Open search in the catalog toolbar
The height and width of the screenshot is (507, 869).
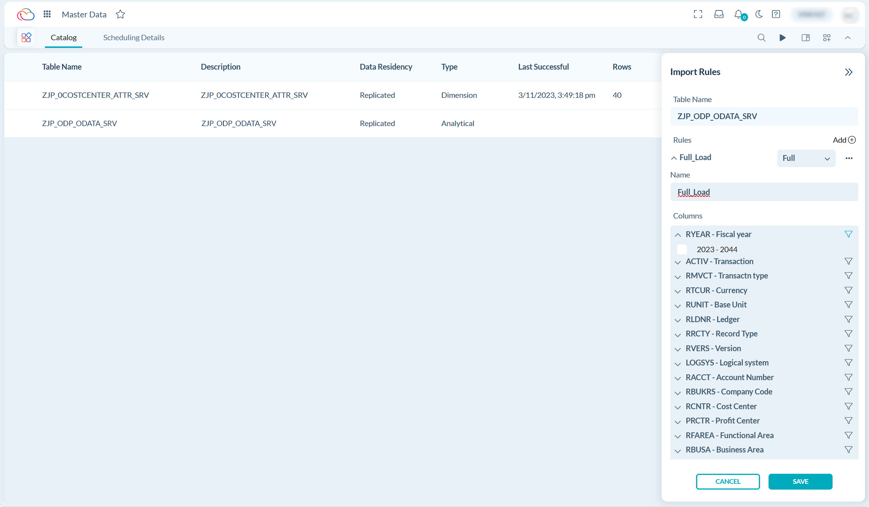point(761,38)
